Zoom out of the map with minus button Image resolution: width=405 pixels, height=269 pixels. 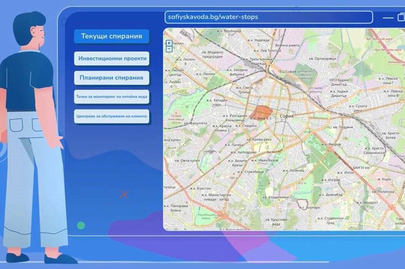pyautogui.click(x=169, y=49)
